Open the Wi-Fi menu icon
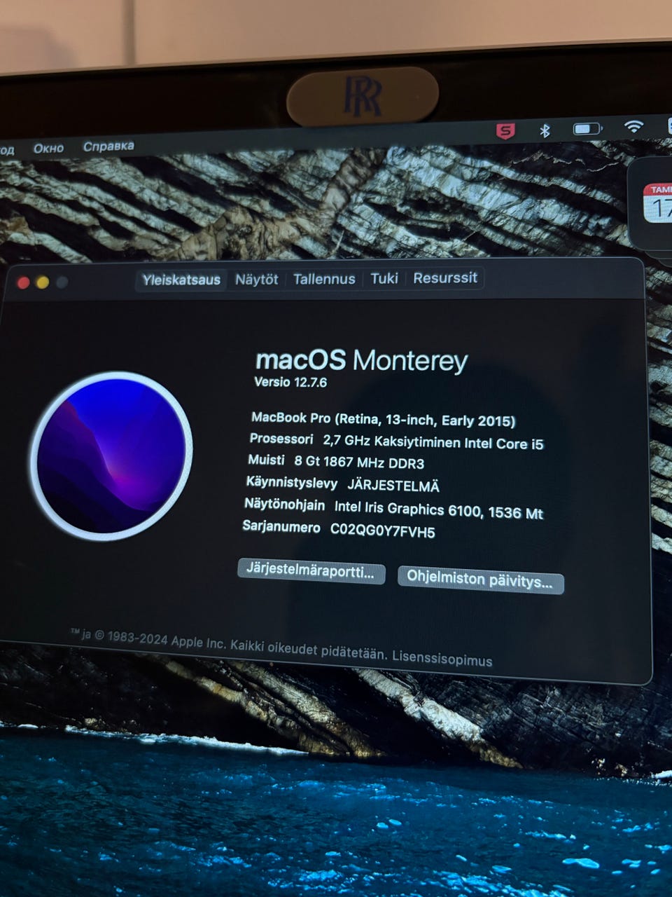 tap(633, 126)
